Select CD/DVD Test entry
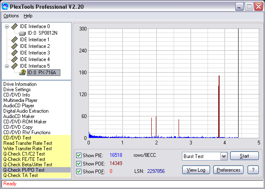265x189 pixels. point(36,138)
